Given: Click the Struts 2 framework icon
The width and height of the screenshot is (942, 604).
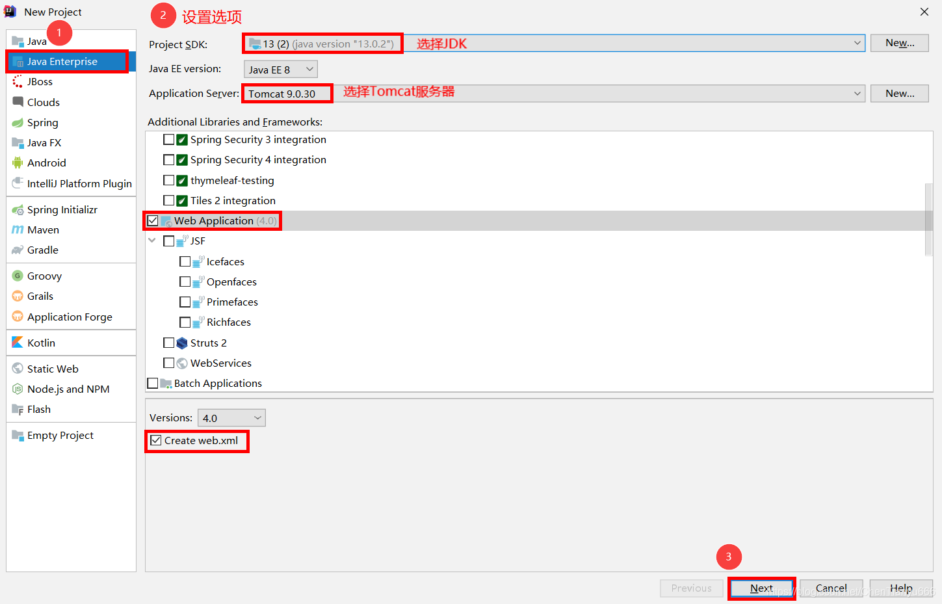Looking at the screenshot, I should 182,343.
